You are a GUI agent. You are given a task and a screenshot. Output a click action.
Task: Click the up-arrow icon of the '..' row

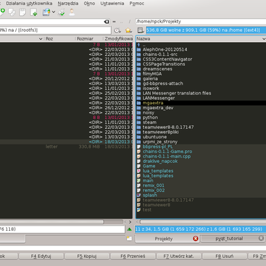tap(139, 45)
